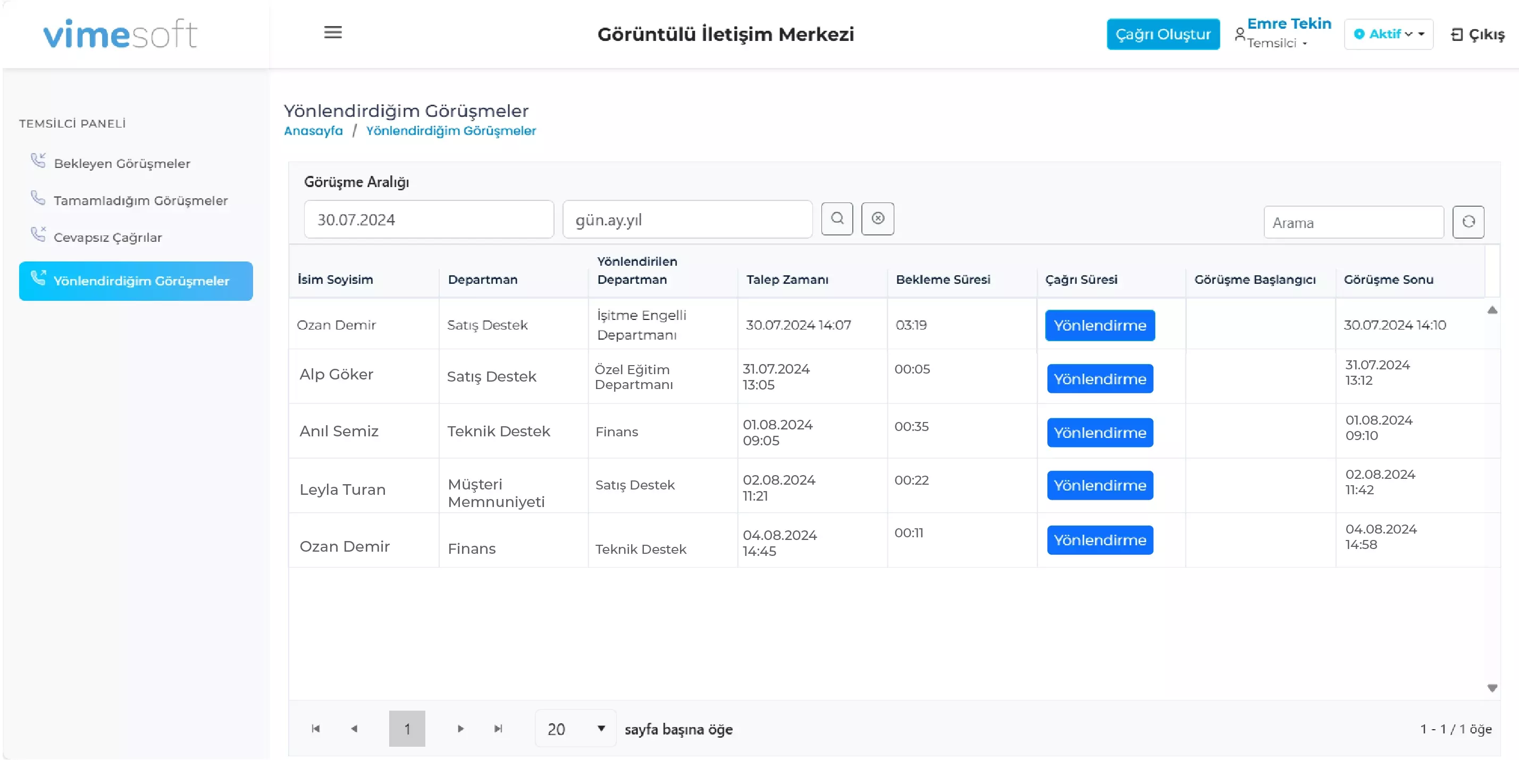Select the Arama input field
This screenshot has width=1519, height=760.
tap(1353, 221)
